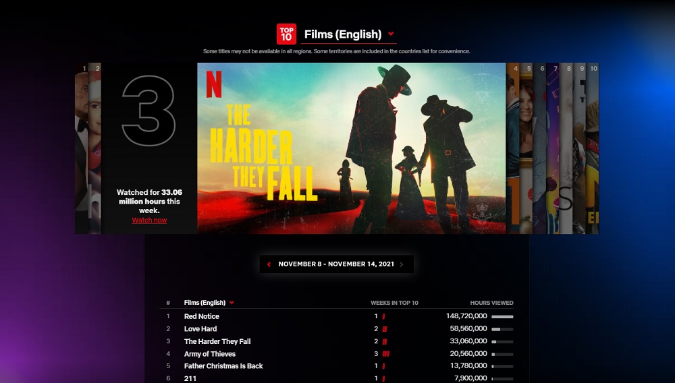Open The Harder They Fall poster
Image resolution: width=675 pixels, height=383 pixels.
click(x=351, y=148)
